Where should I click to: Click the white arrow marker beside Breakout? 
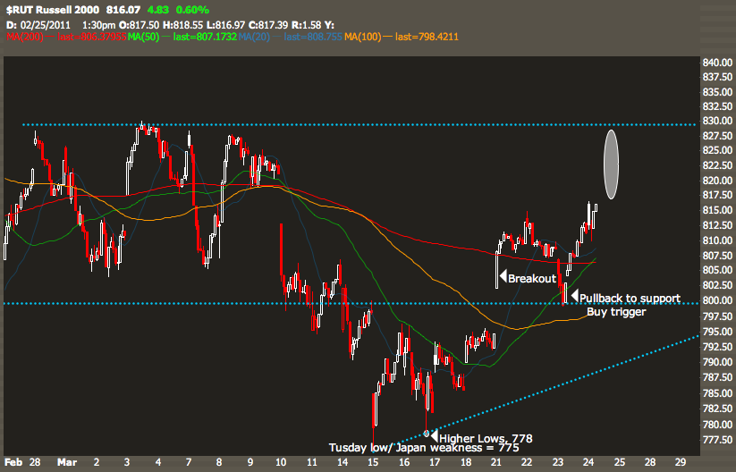click(x=503, y=278)
